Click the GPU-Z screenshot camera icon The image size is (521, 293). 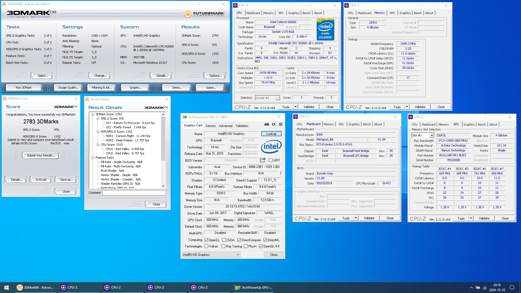[x=267, y=125]
